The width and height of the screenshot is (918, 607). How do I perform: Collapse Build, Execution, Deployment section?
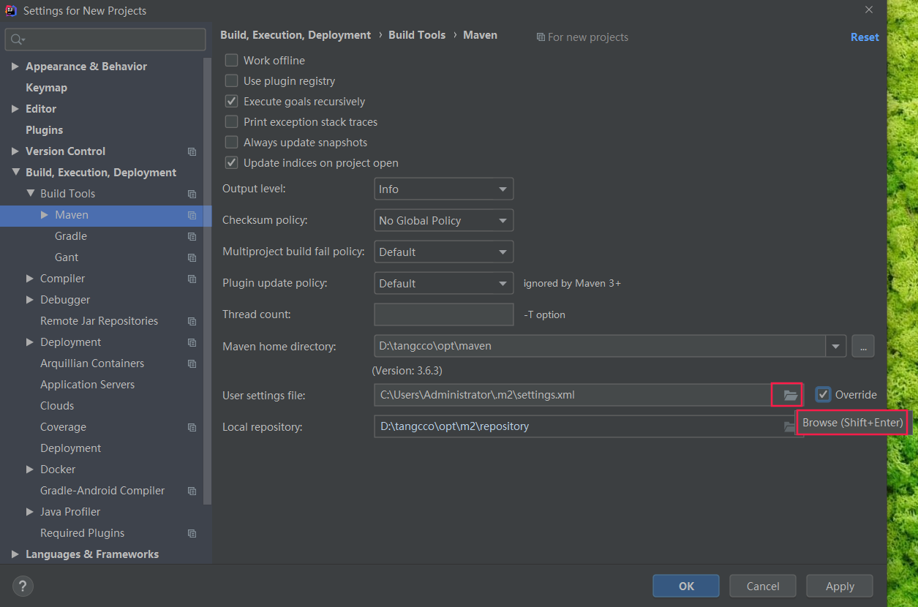(x=15, y=173)
